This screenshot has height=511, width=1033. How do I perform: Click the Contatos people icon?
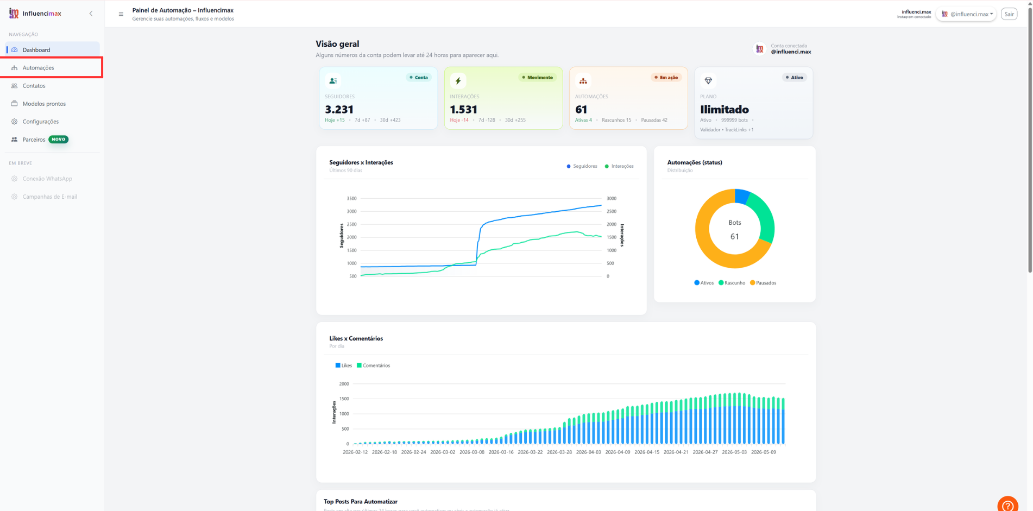[x=15, y=86]
